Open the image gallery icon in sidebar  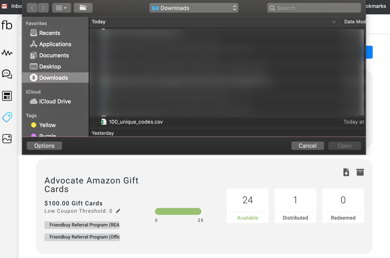[x=7, y=139]
